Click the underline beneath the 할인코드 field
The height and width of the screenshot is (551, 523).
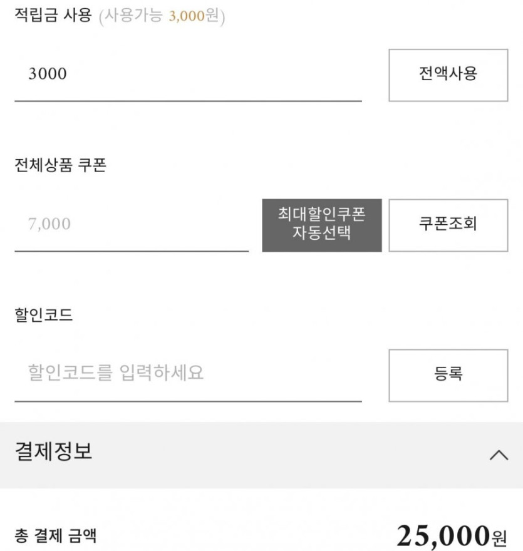(188, 401)
